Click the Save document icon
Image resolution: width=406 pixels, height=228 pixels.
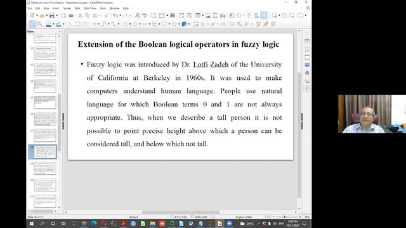point(52,15)
